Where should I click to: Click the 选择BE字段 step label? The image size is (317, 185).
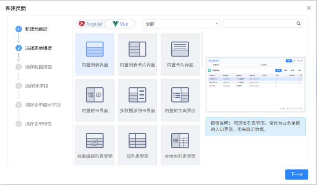click(x=37, y=86)
